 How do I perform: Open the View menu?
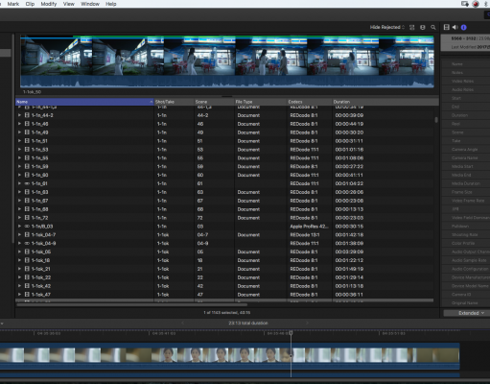(x=69, y=4)
